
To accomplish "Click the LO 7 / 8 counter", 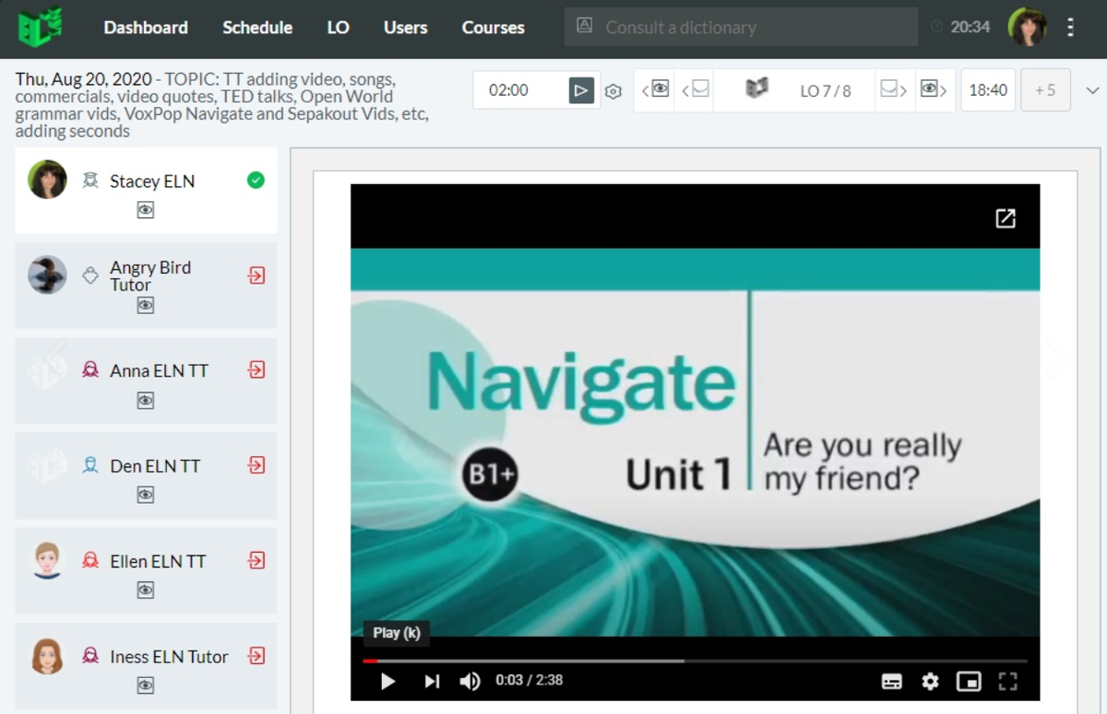I will tap(826, 91).
